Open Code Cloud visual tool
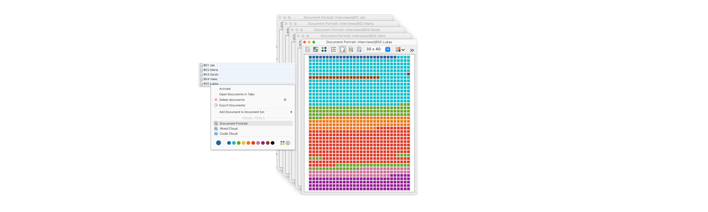Image resolution: width=708 pixels, height=212 pixels. pyautogui.click(x=228, y=134)
